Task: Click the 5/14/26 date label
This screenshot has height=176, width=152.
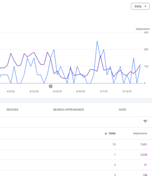Action: pos(127,91)
